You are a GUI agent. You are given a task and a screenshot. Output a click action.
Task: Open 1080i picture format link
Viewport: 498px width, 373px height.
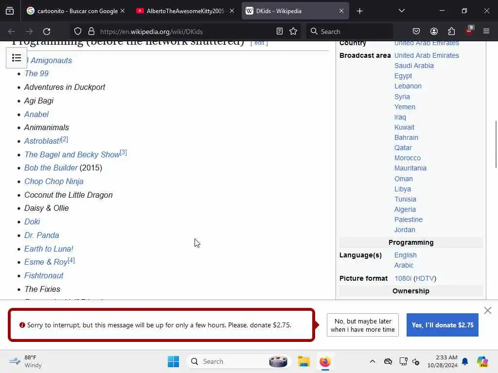coord(403,278)
